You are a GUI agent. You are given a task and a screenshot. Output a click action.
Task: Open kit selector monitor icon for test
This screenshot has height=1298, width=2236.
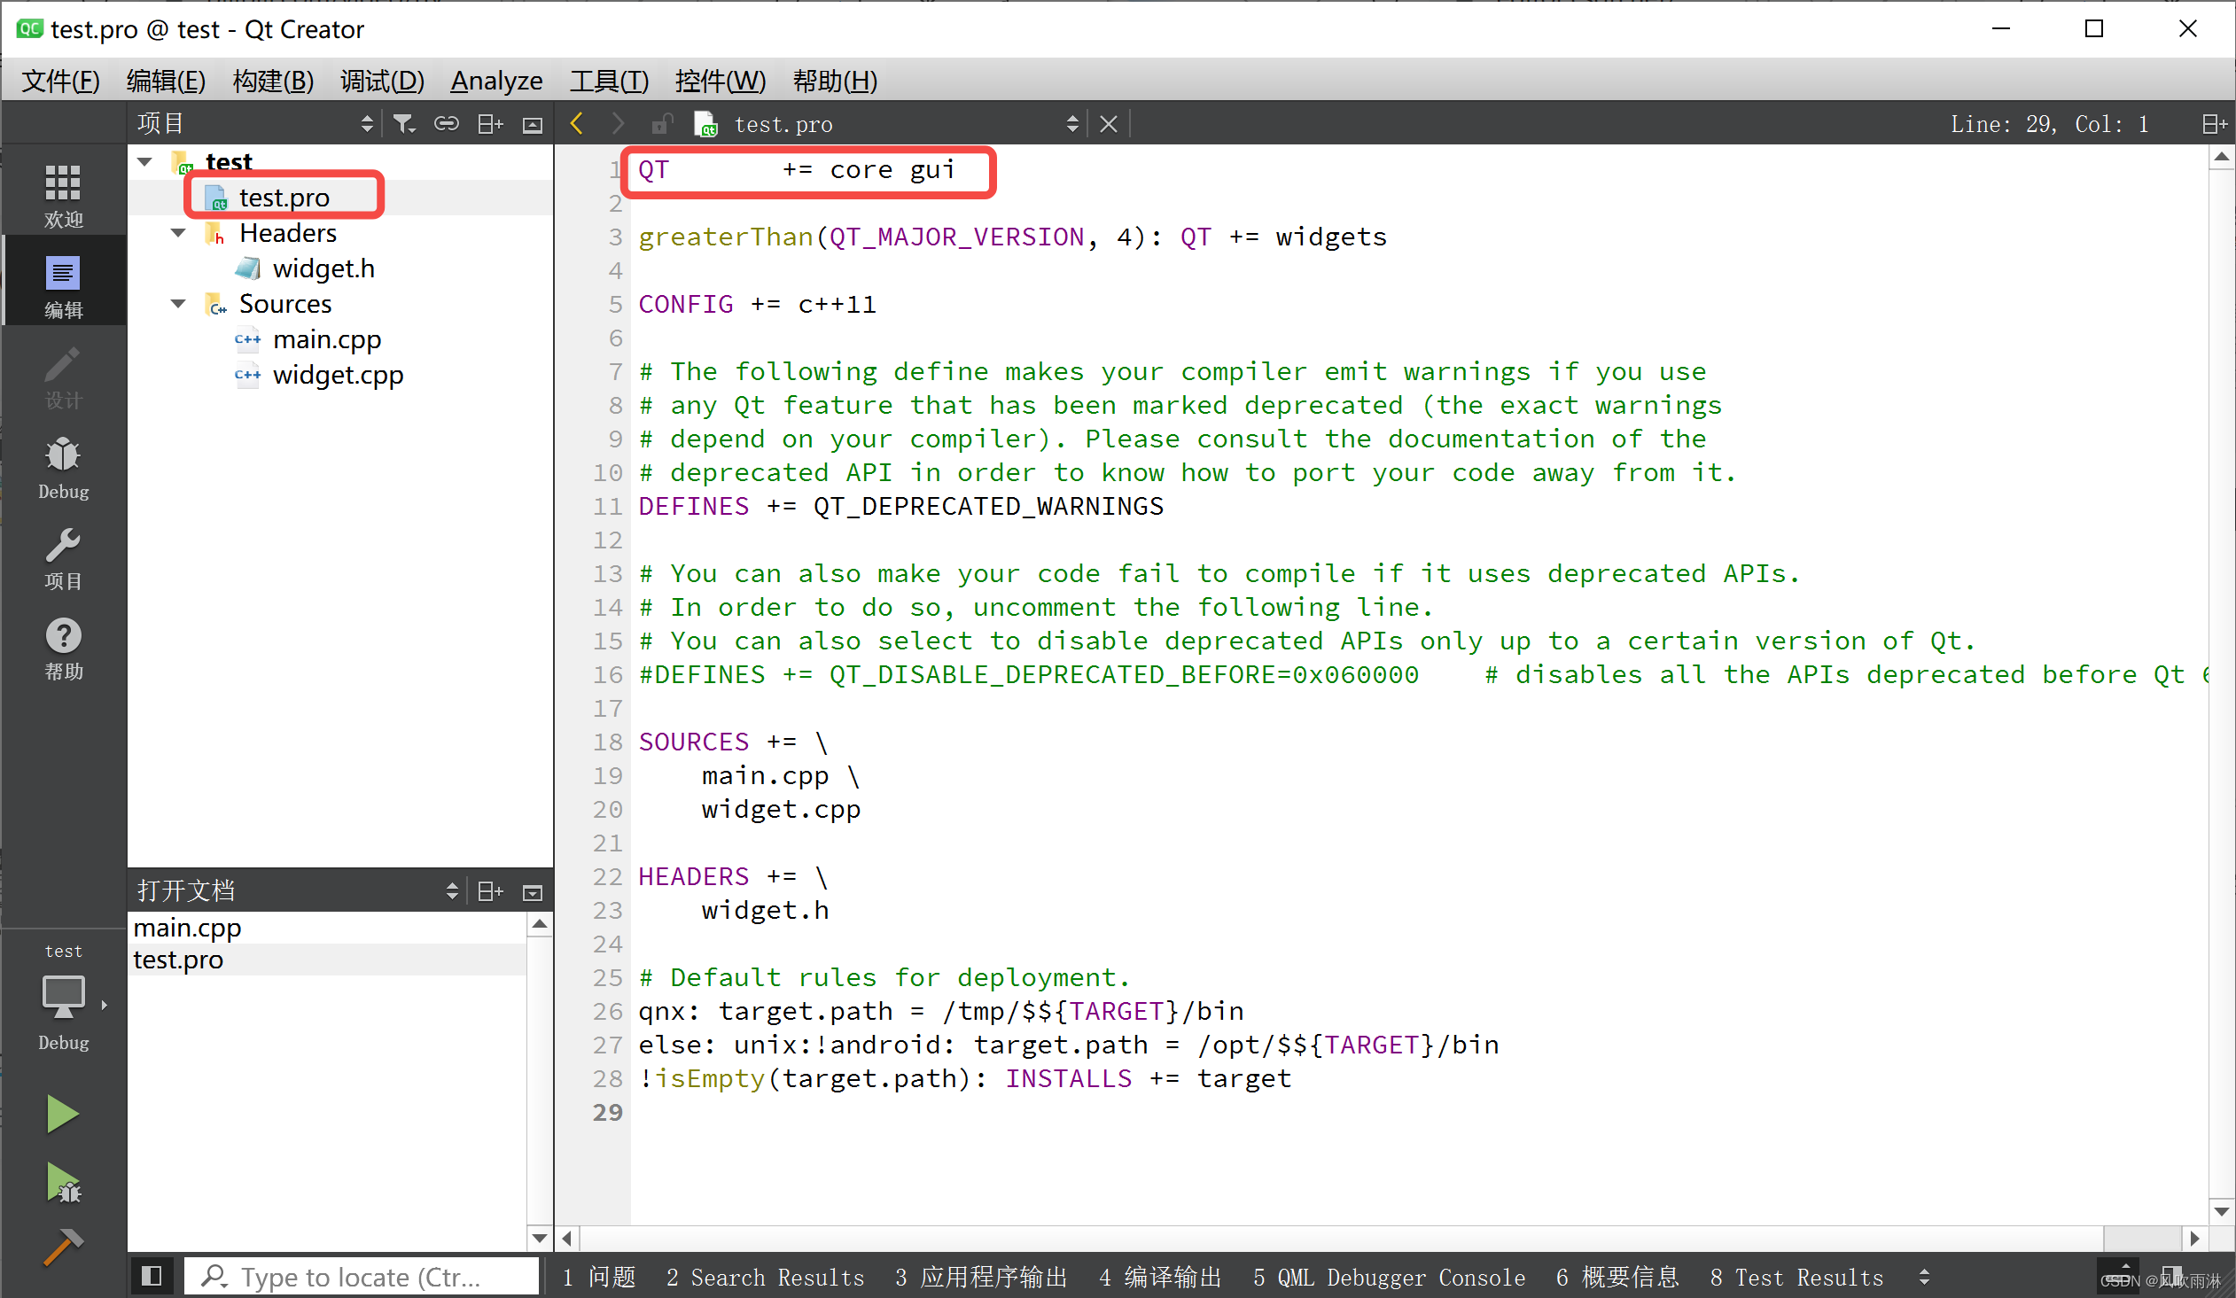coord(63,999)
